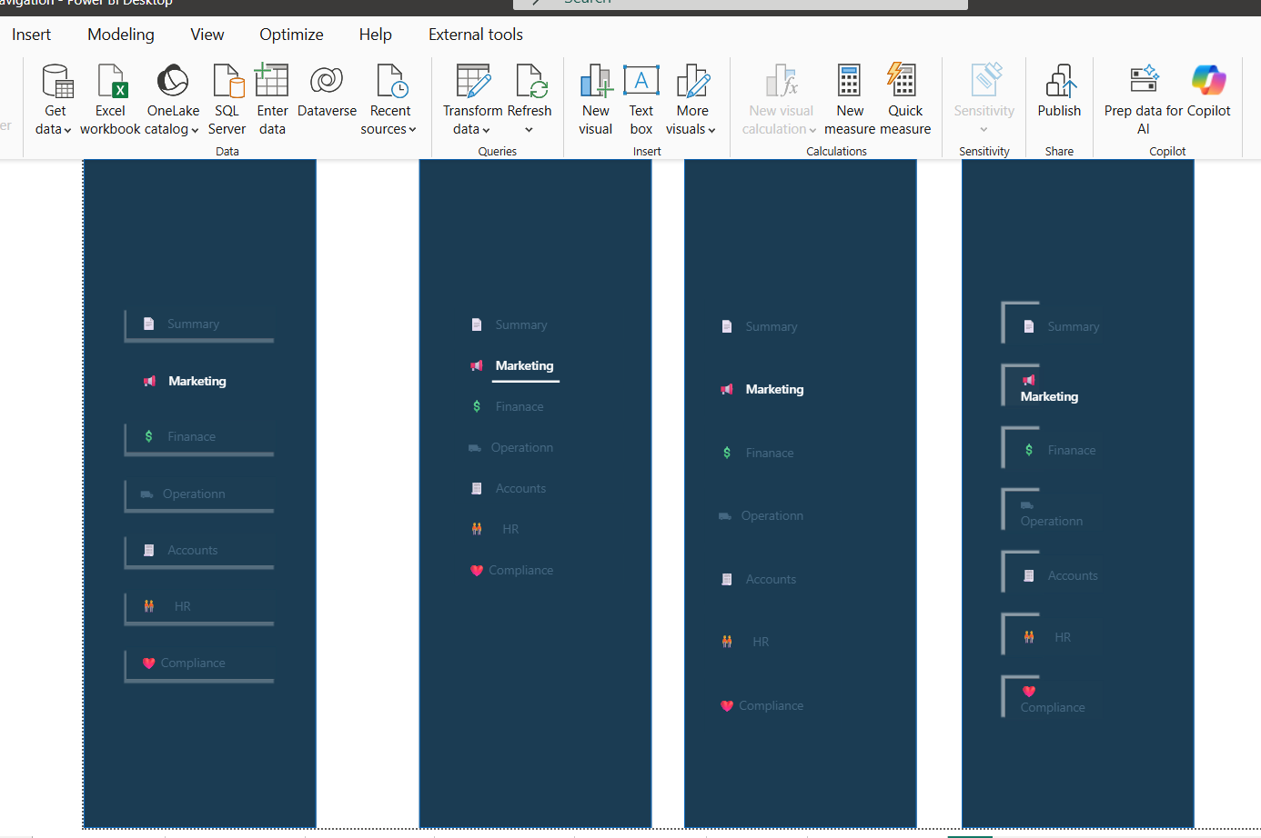The width and height of the screenshot is (1261, 838).
Task: Expand the Transform data menu
Action: (471, 129)
